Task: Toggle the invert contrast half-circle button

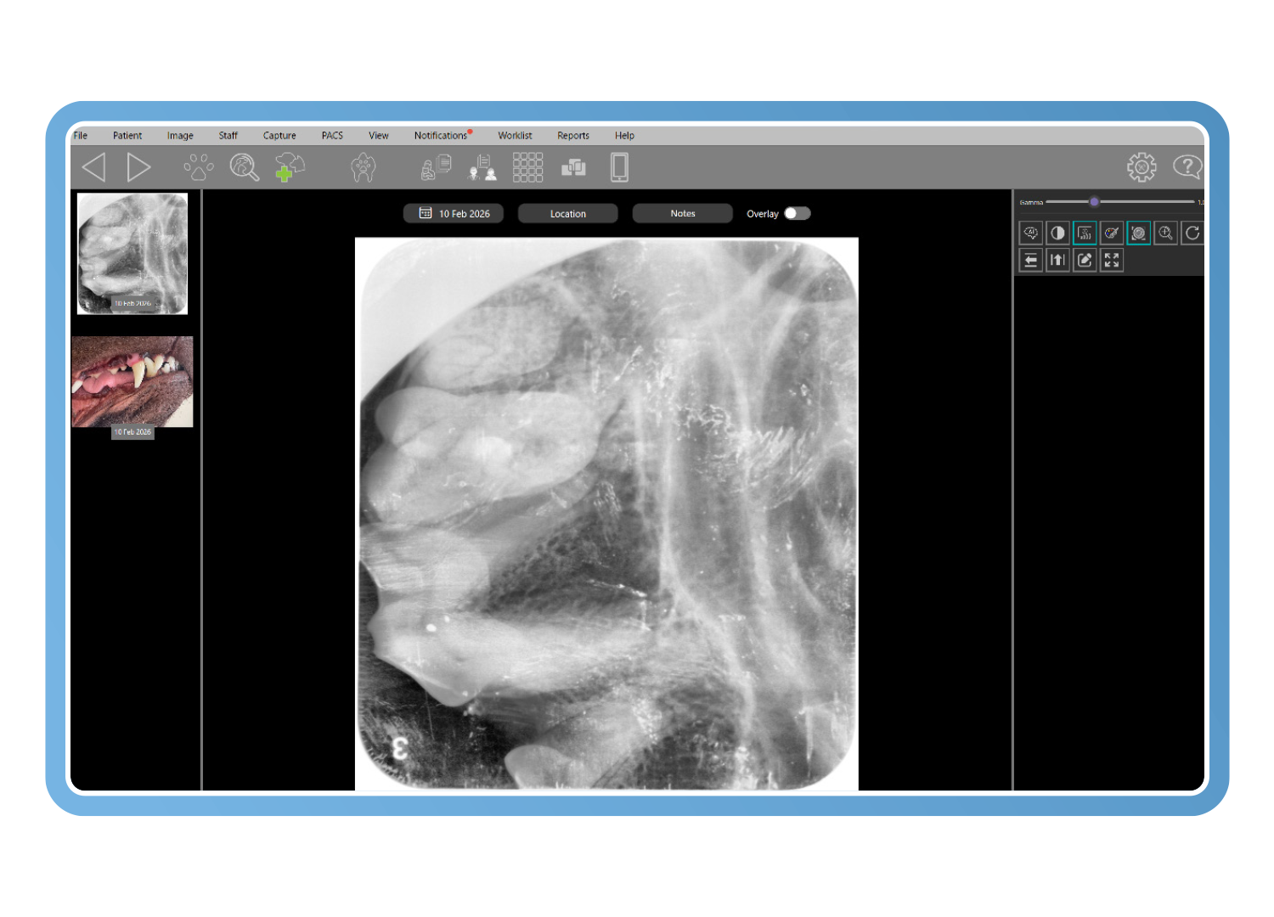Action: [1057, 233]
